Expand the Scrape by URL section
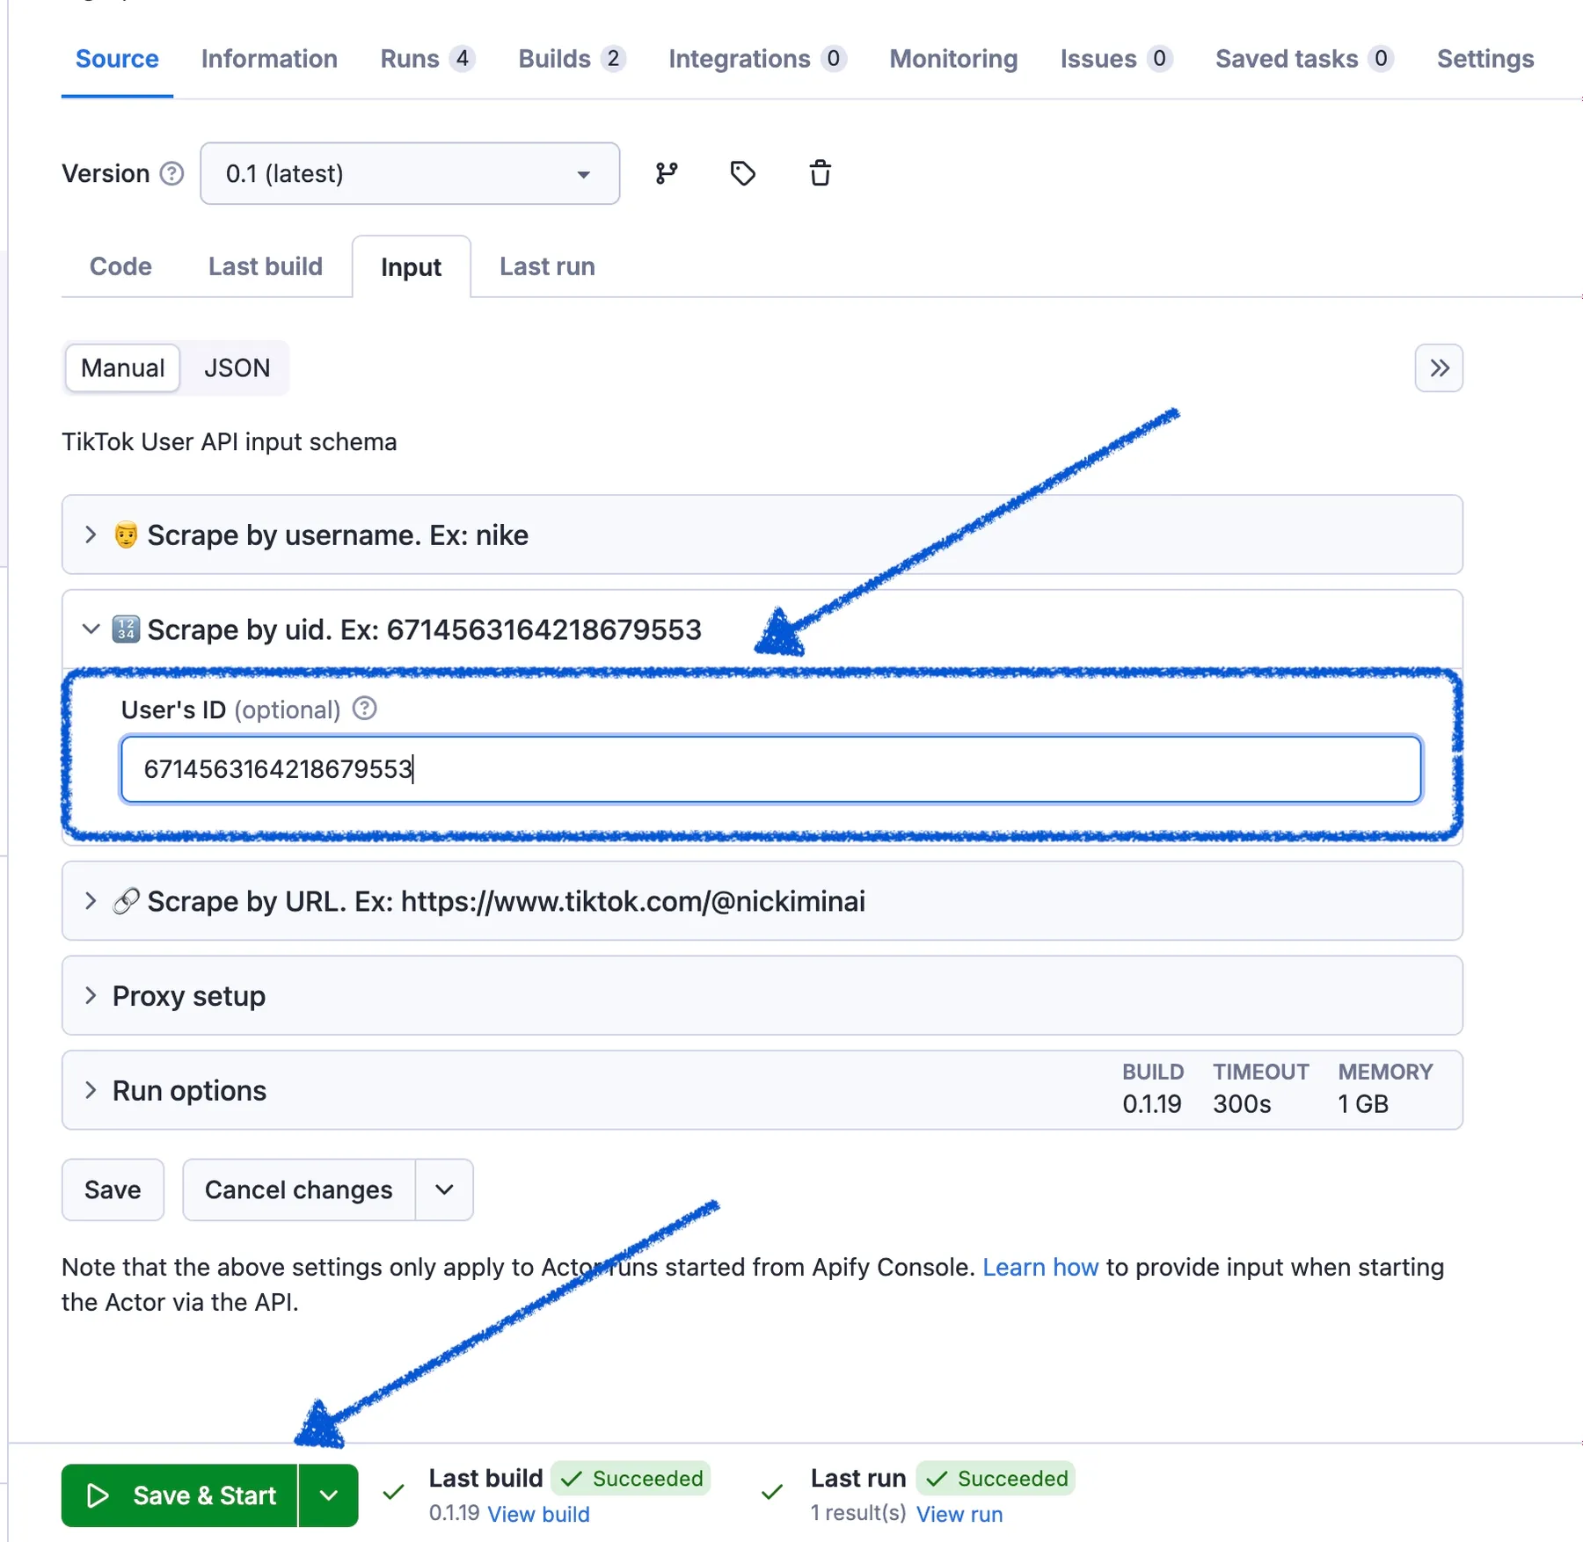 tap(762, 901)
